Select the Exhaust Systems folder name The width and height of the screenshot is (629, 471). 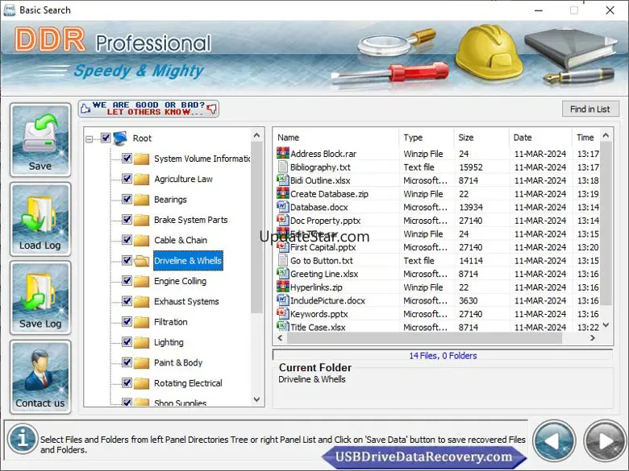pyautogui.click(x=186, y=301)
